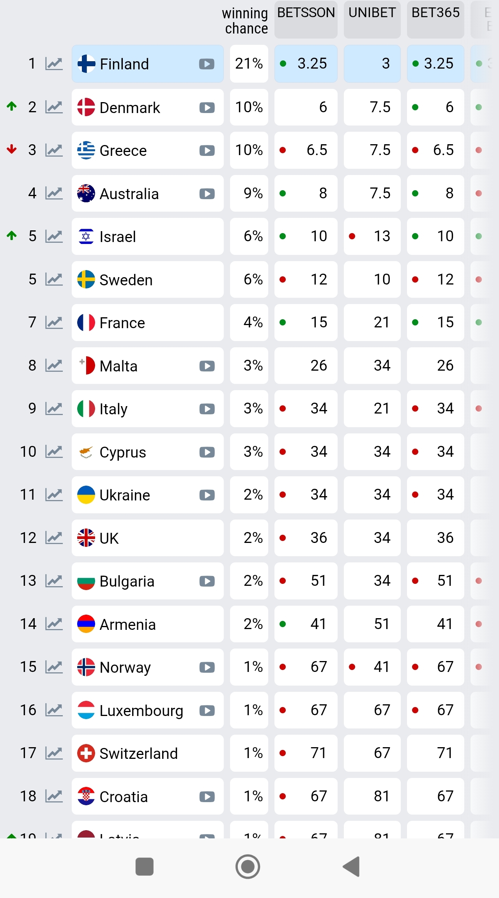Play Luxembourg's song video

(x=207, y=711)
